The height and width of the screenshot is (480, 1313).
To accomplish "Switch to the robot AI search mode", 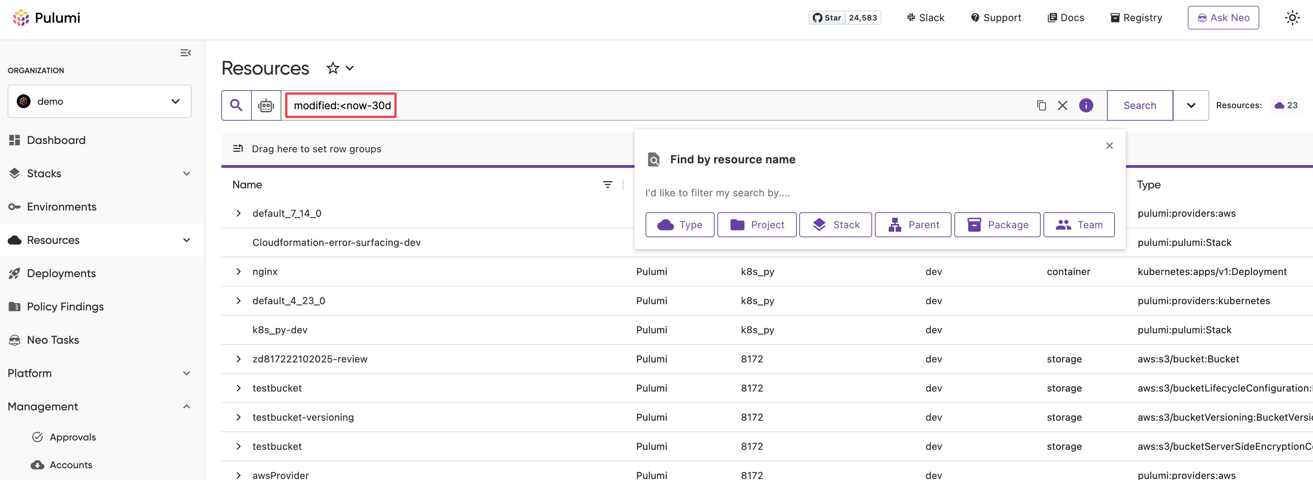I will pos(266,105).
